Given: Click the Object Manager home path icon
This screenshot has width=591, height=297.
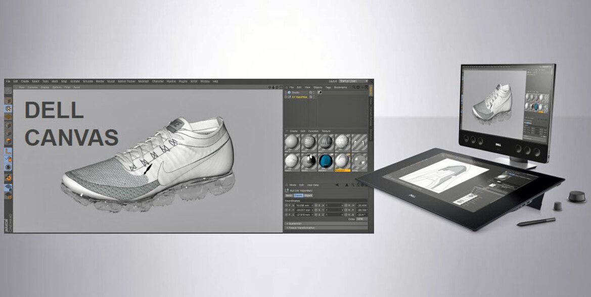Looking at the screenshot, I should click(x=358, y=87).
